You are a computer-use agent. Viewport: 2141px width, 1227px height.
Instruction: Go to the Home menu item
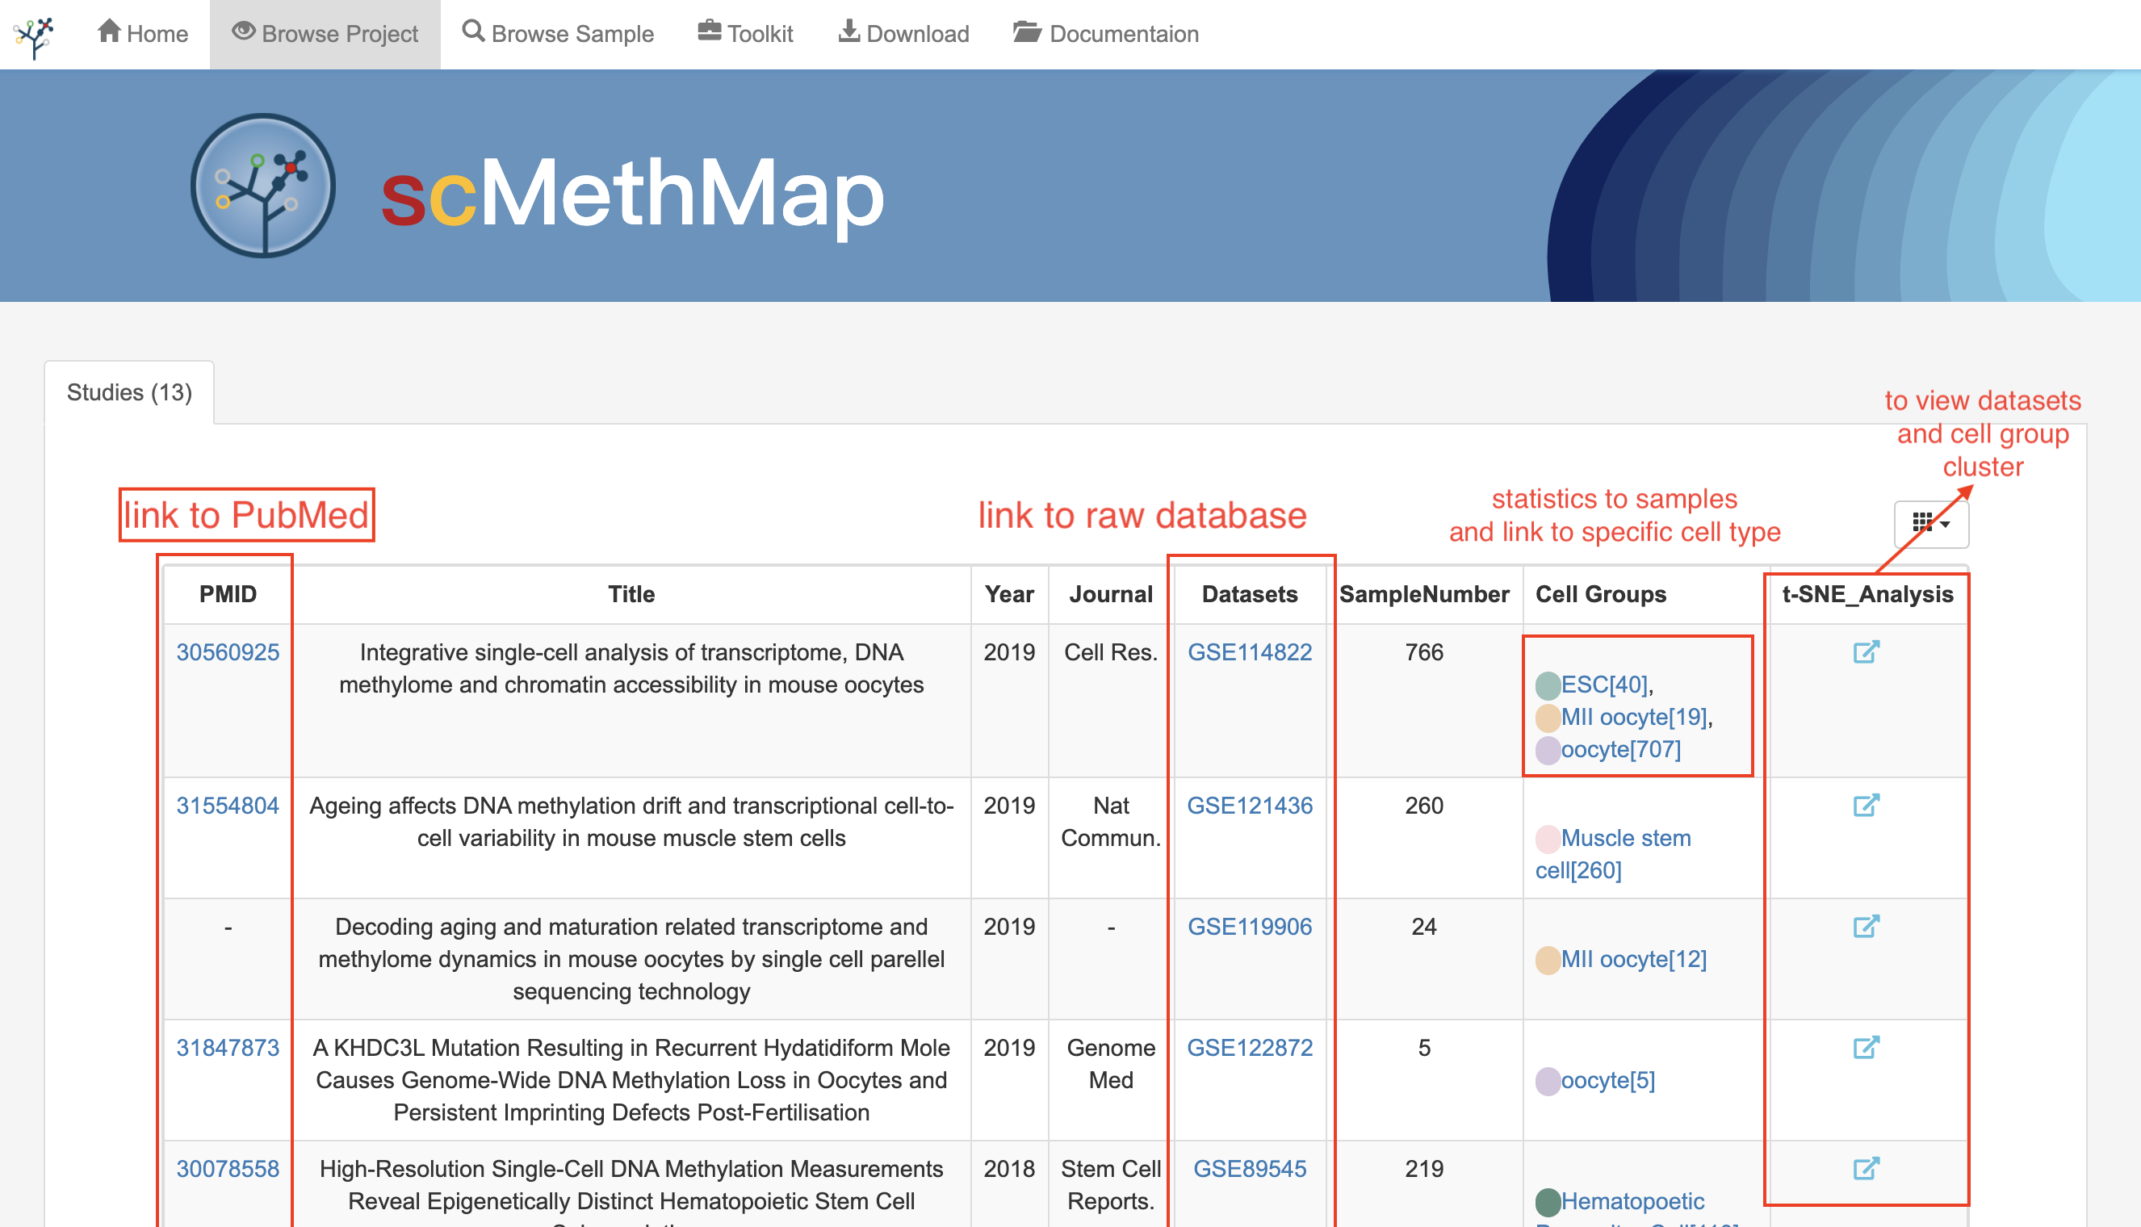pyautogui.click(x=142, y=34)
